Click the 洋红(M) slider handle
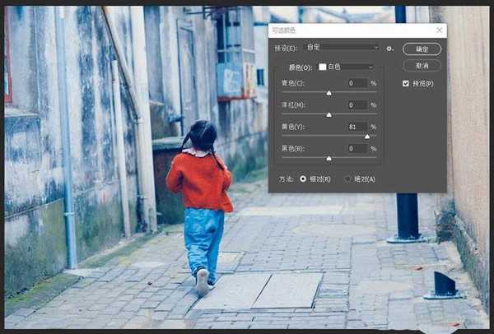494x334 pixels. pos(329,114)
